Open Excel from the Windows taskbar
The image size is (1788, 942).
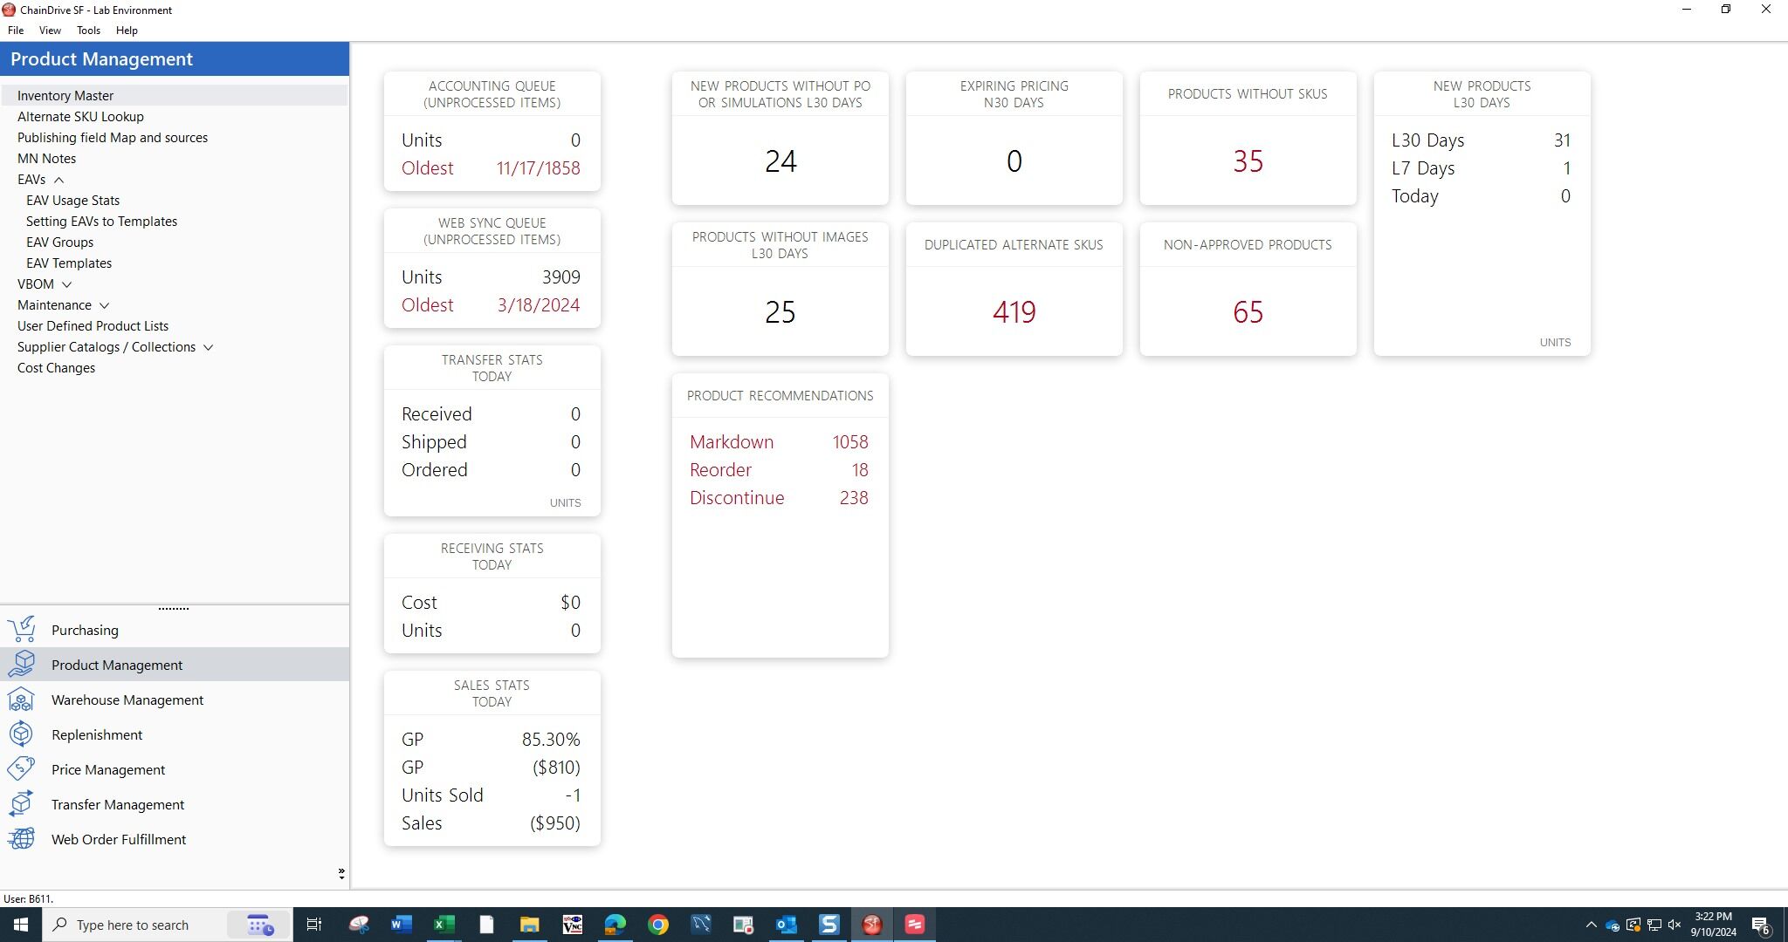(x=444, y=925)
